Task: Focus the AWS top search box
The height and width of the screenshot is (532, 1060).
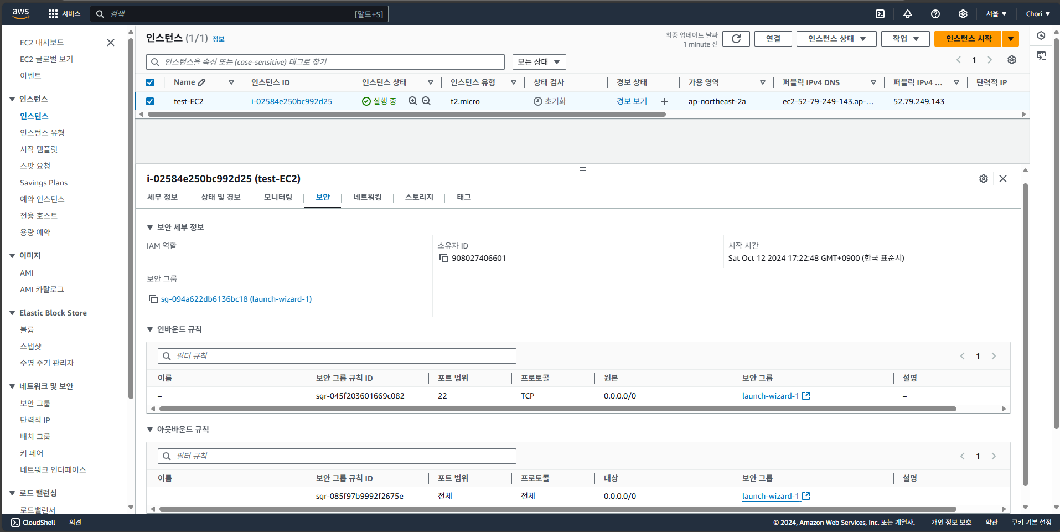Action: 239,14
